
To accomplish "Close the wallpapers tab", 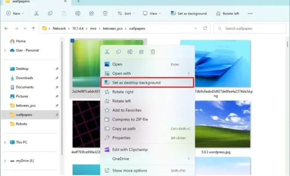I will [x=65, y=1].
